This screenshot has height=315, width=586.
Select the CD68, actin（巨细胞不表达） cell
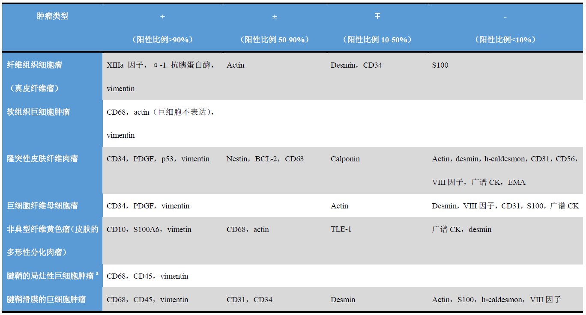(160, 112)
